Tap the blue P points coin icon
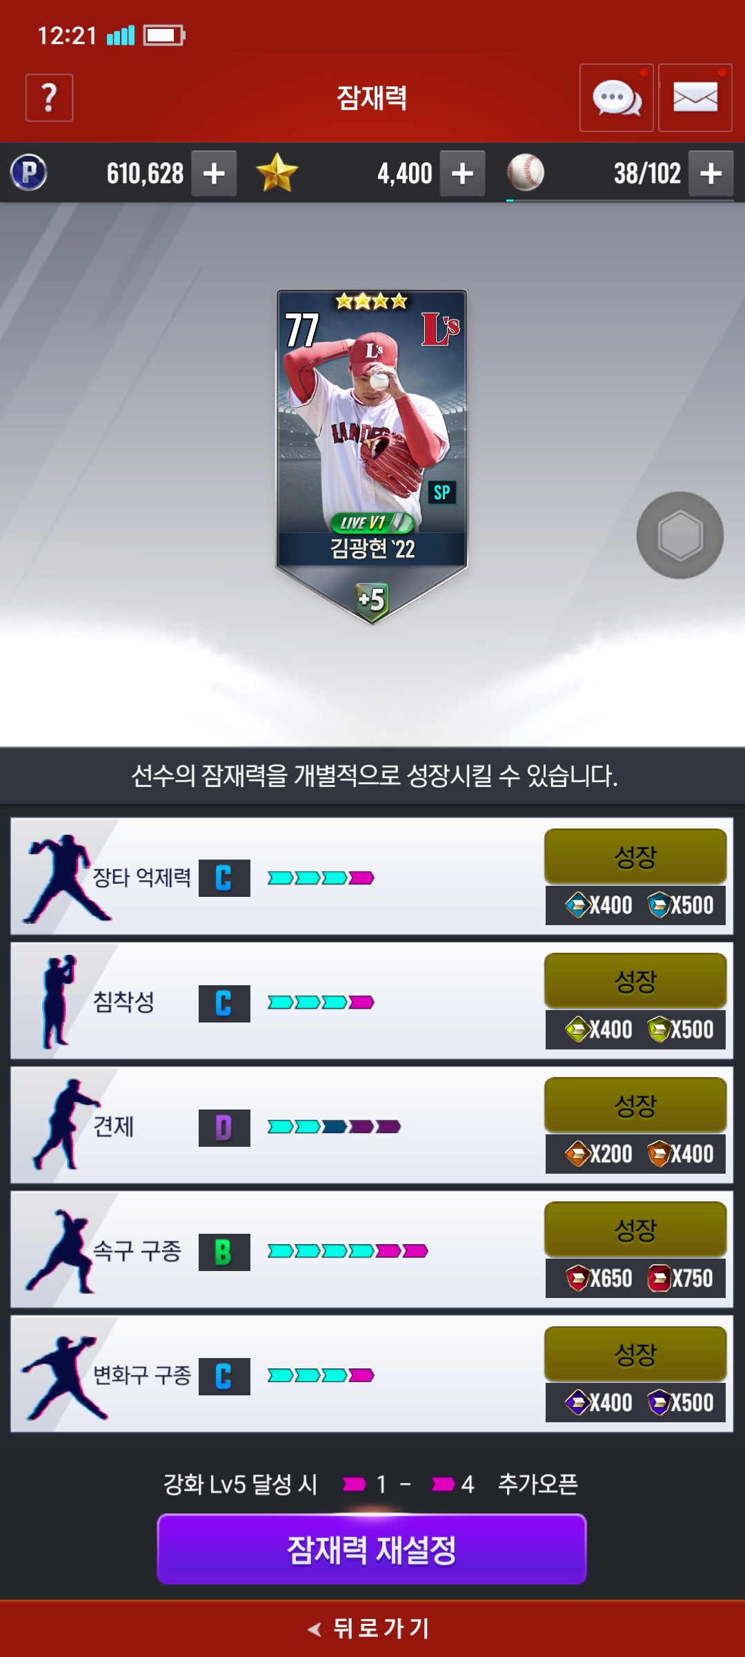The width and height of the screenshot is (745, 1657). (29, 173)
